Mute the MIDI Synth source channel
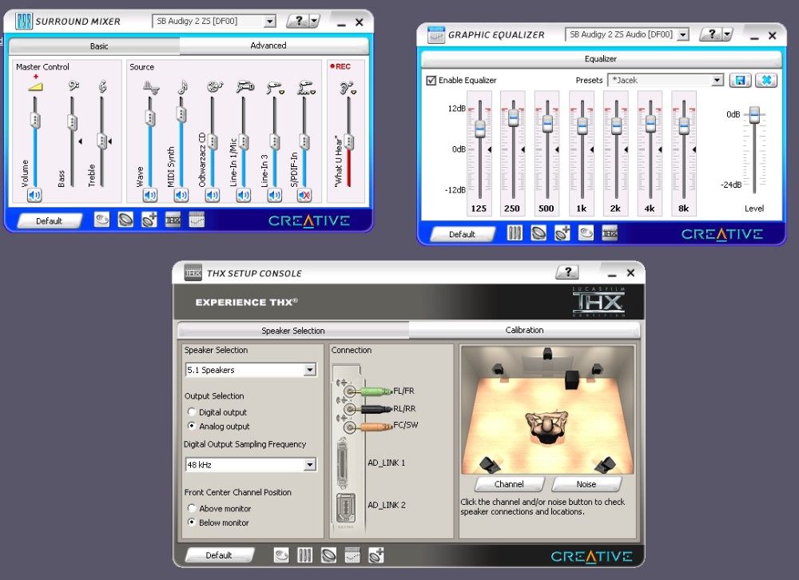Viewport: 799px width, 580px height. click(181, 195)
